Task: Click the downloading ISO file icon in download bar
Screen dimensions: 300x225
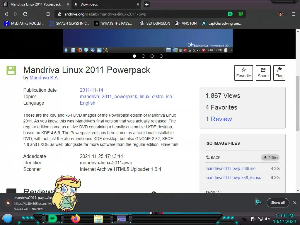Action: pyautogui.click(x=8, y=203)
